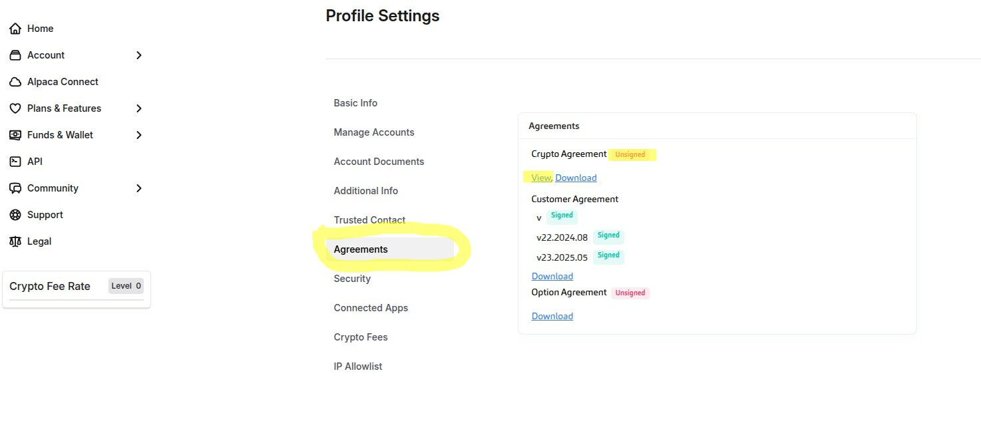Click the API terminal icon

point(15,162)
